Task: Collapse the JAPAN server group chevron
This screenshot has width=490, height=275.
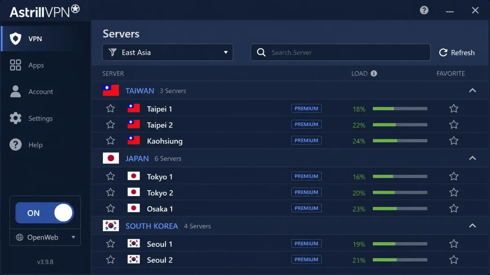Action: pyautogui.click(x=472, y=158)
